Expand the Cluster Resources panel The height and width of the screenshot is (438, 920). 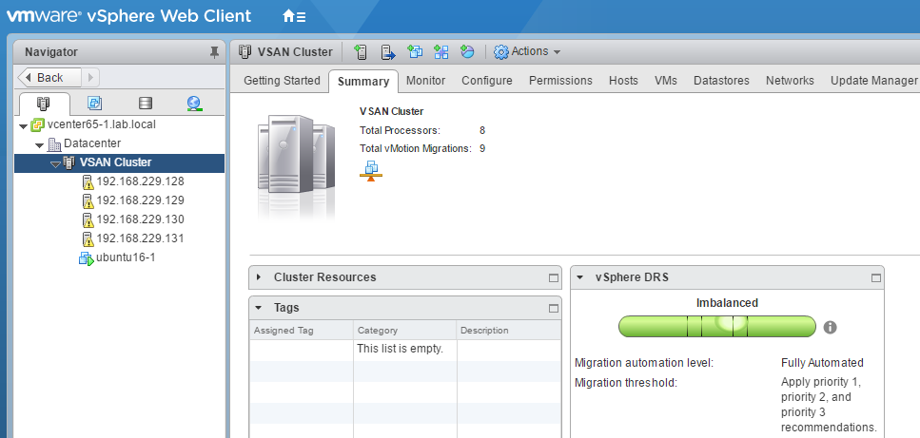pyautogui.click(x=259, y=277)
